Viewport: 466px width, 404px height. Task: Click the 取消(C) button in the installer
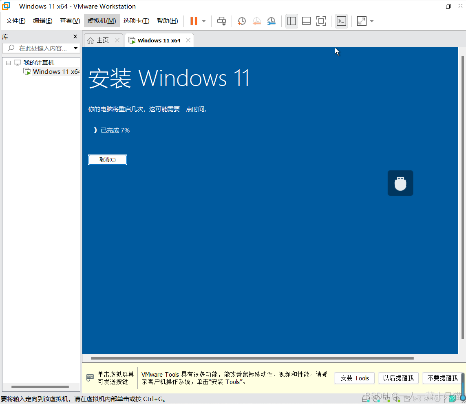(108, 160)
